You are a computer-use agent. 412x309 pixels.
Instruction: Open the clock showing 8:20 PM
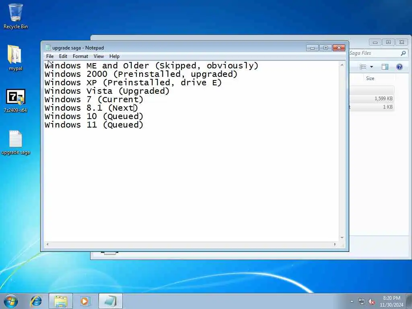[x=391, y=301]
